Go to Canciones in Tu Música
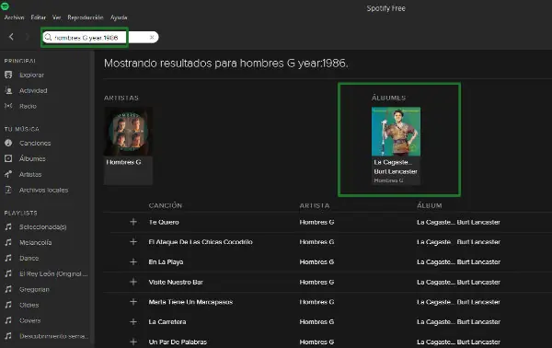 click(x=35, y=143)
